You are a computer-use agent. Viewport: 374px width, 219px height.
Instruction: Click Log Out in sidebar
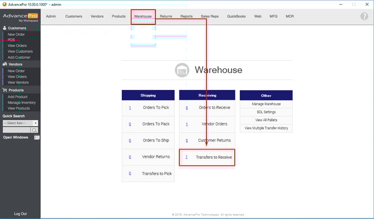pos(20,214)
